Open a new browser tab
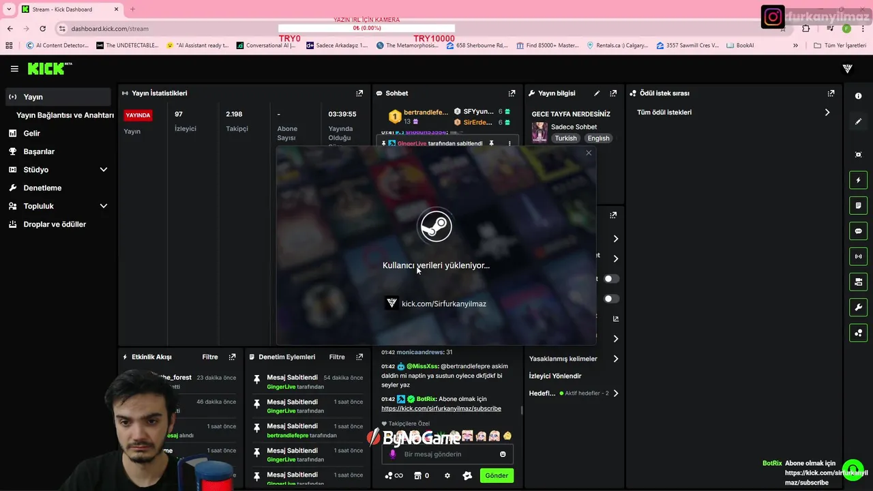This screenshot has width=873, height=491. (x=132, y=10)
